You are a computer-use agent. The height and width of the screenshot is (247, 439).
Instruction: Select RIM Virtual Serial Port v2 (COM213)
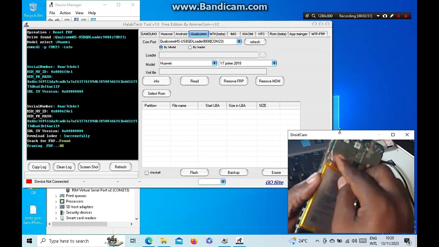tap(100, 190)
